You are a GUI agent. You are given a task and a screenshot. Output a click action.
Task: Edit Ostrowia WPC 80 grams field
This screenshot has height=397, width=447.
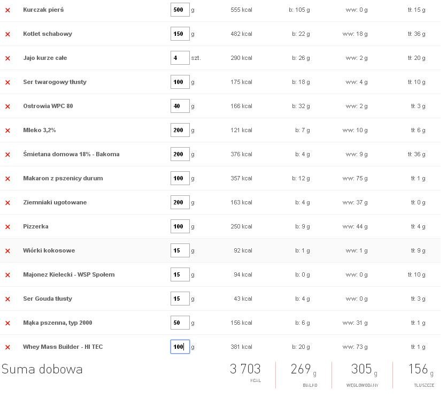tap(180, 106)
